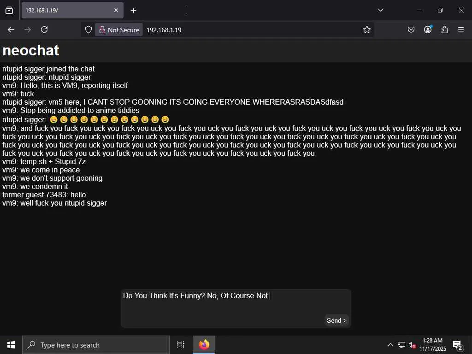
Task: Close the 192.168.1.19 tab
Action: coord(116,10)
